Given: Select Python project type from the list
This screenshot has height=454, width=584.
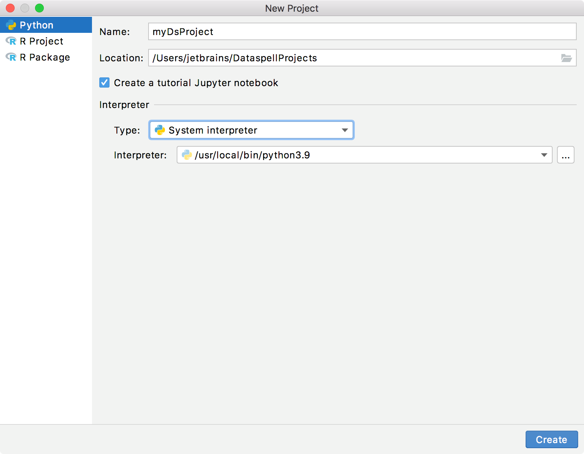Looking at the screenshot, I should (36, 25).
